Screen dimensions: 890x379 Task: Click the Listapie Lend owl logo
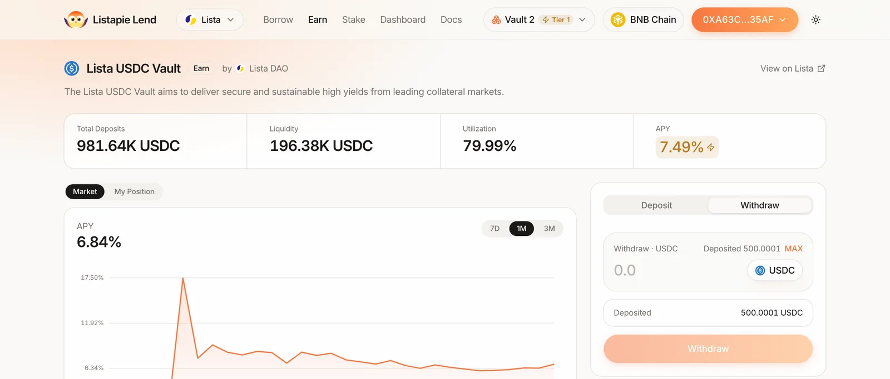[x=76, y=20]
